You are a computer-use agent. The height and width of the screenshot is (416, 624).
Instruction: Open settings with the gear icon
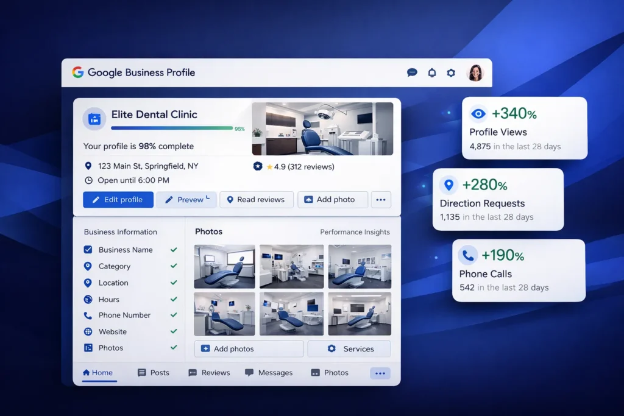click(451, 72)
